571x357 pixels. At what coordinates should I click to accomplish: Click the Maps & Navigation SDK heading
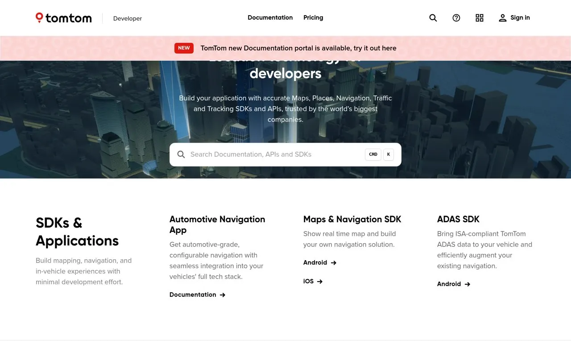(352, 219)
